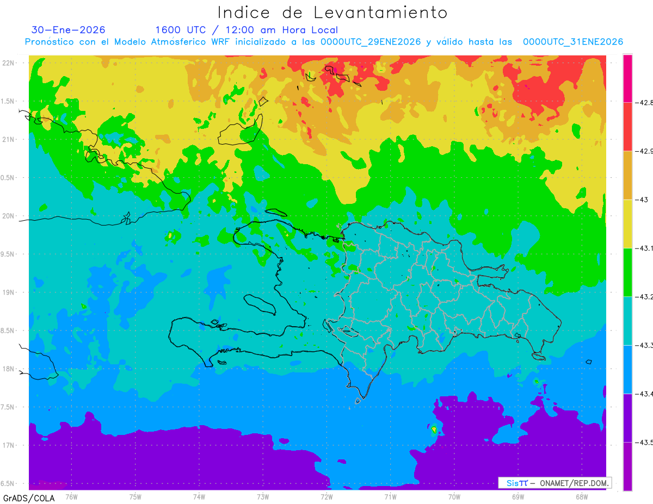The height and width of the screenshot is (504, 653).
Task: Click the red legend color band
Action: (628, 127)
